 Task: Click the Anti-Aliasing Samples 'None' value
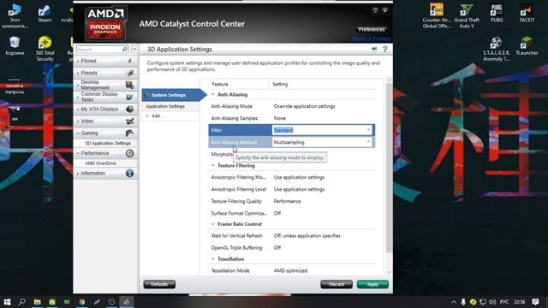coord(280,118)
